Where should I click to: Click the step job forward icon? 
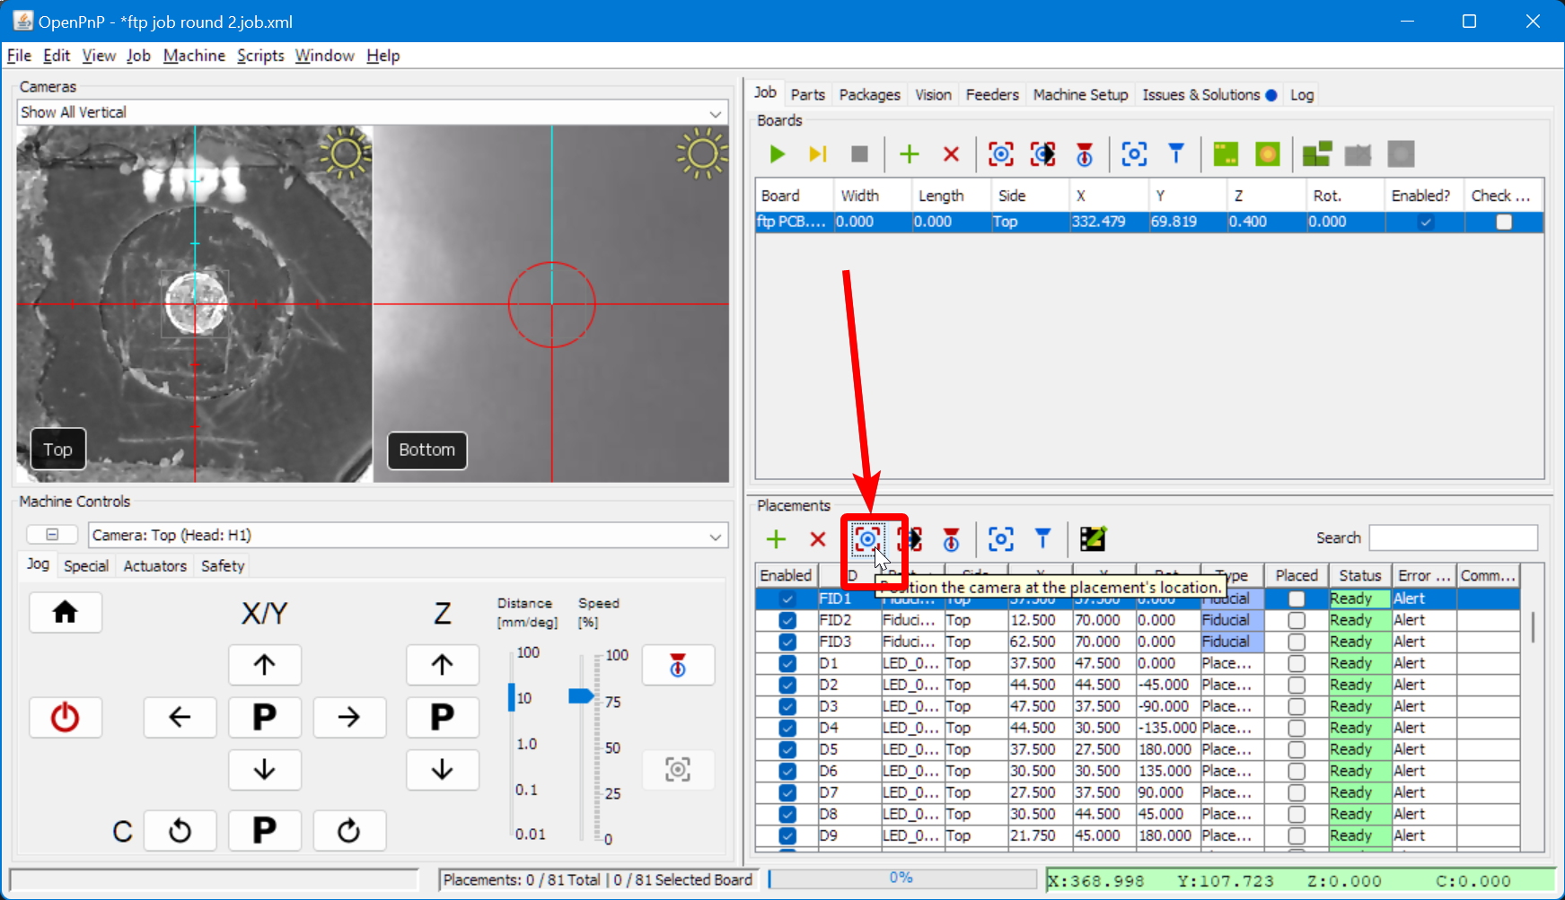click(817, 153)
